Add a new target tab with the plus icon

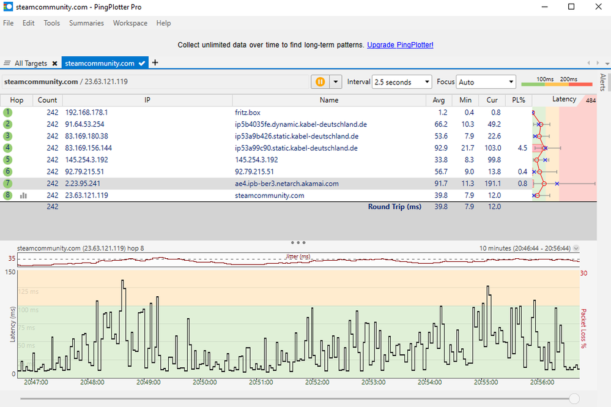pyautogui.click(x=155, y=63)
